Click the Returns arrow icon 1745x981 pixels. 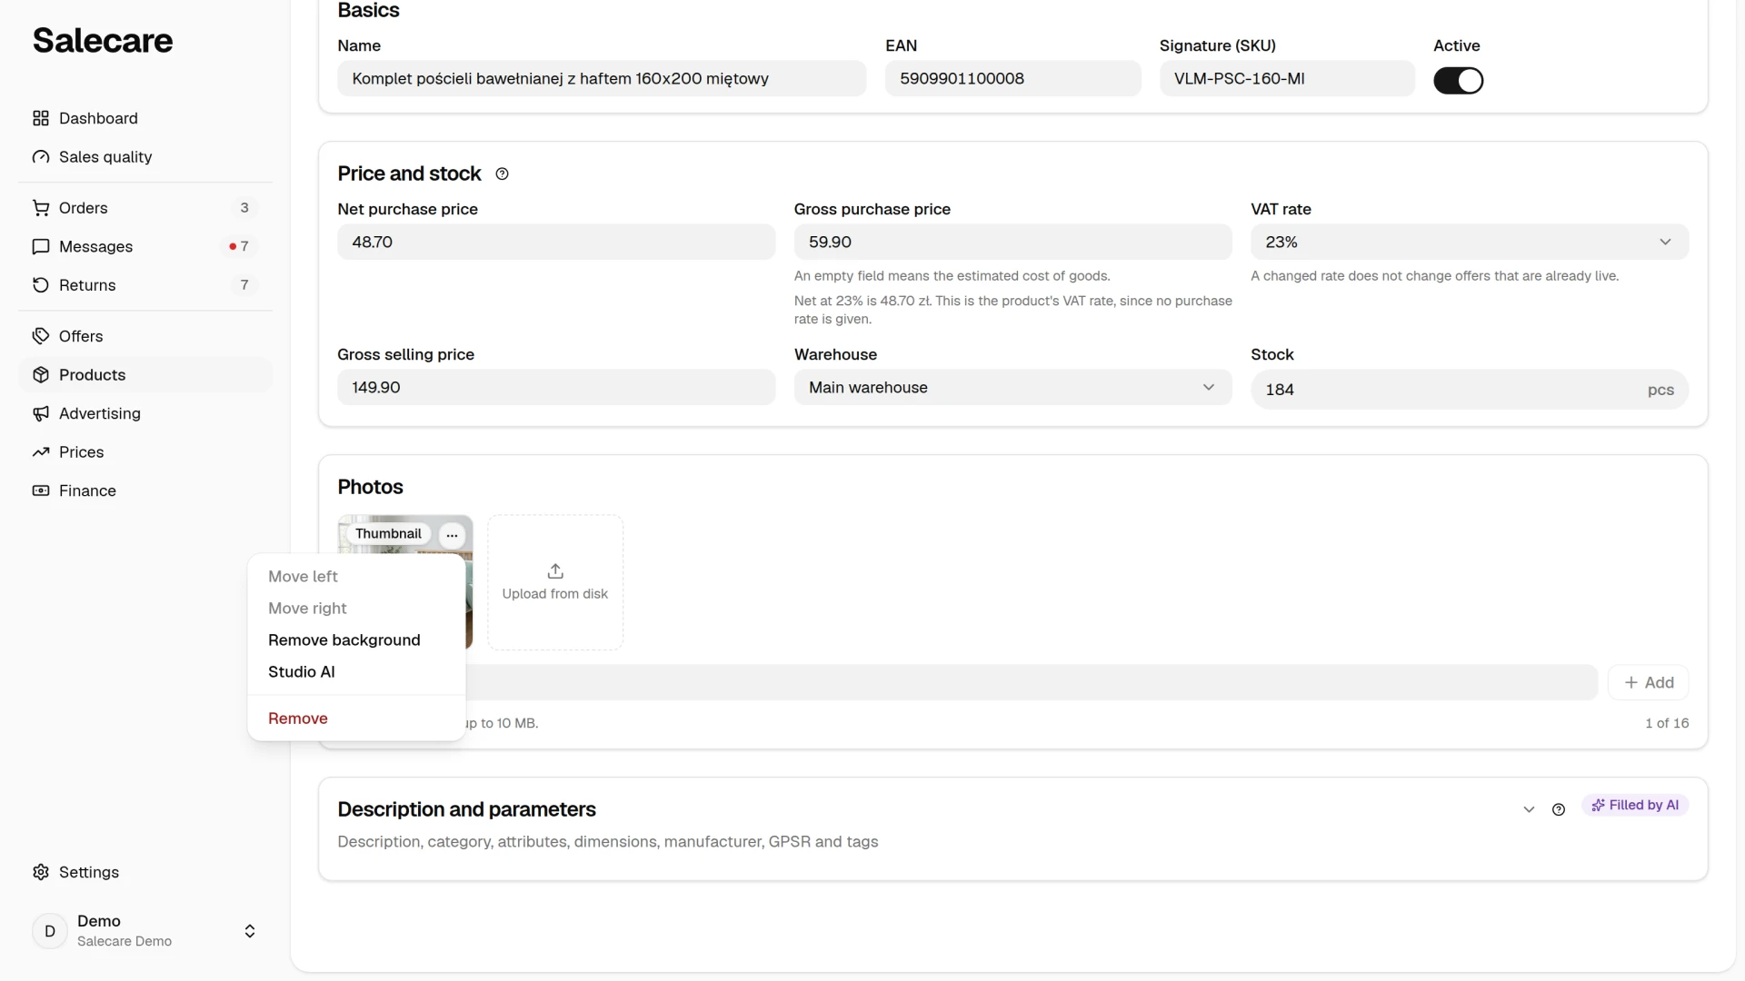41,285
